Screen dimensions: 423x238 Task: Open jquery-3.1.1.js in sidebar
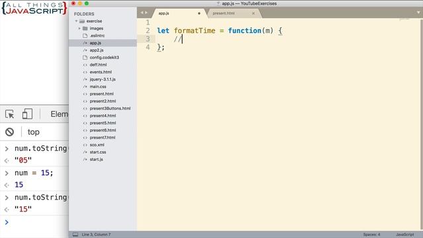click(102, 79)
